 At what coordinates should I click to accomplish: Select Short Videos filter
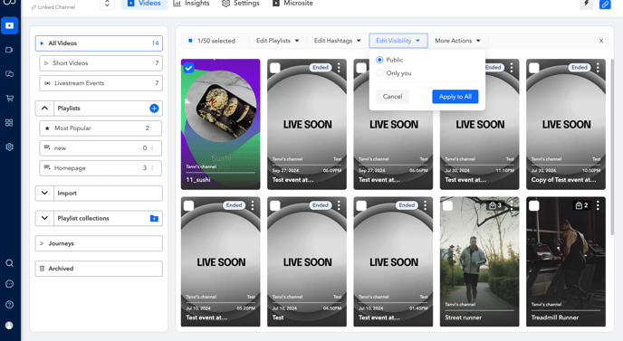pos(101,63)
